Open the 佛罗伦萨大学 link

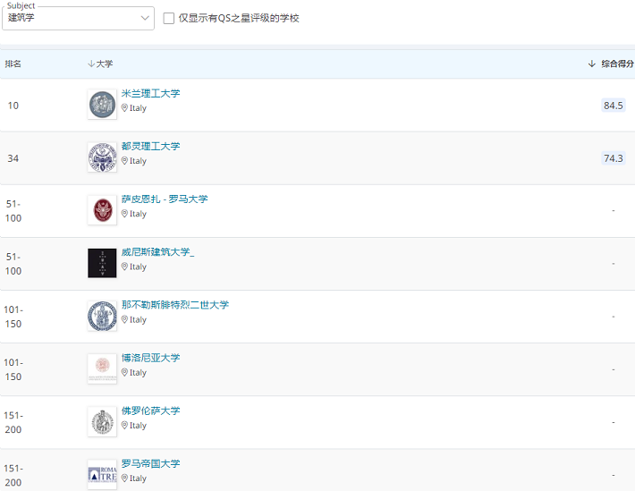point(150,411)
